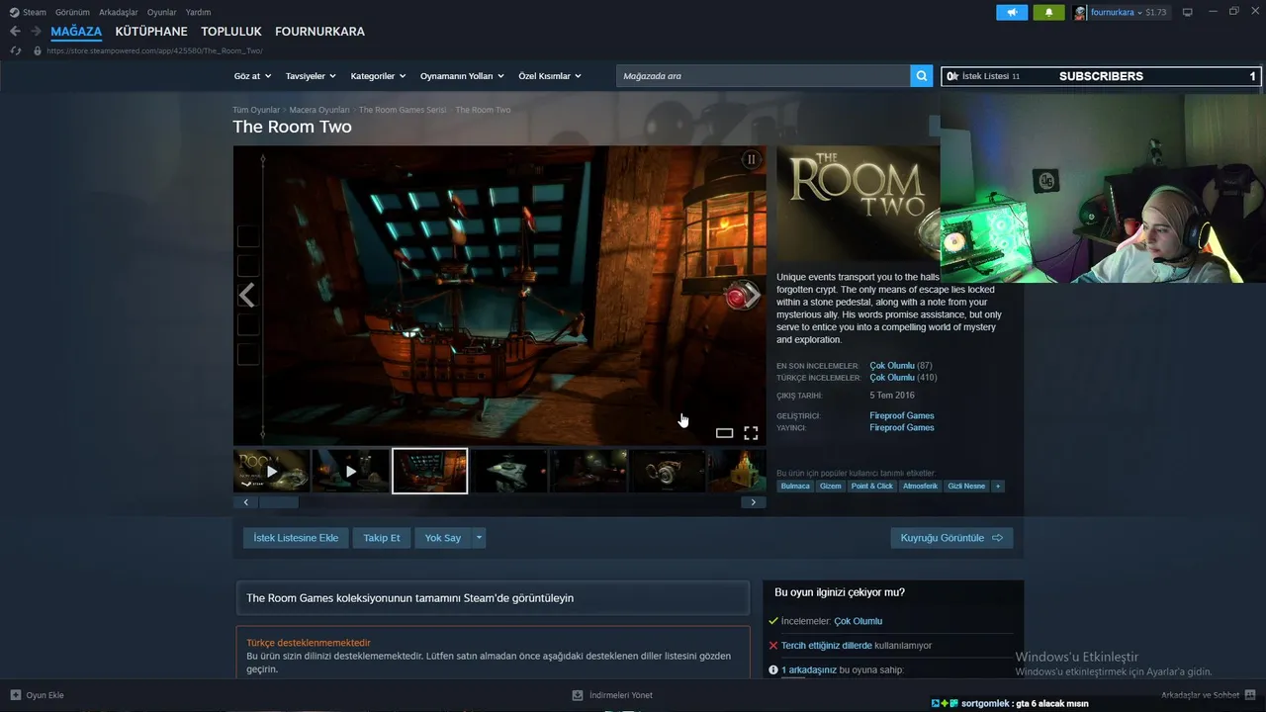Select the MAĞAZA tab

pyautogui.click(x=76, y=32)
